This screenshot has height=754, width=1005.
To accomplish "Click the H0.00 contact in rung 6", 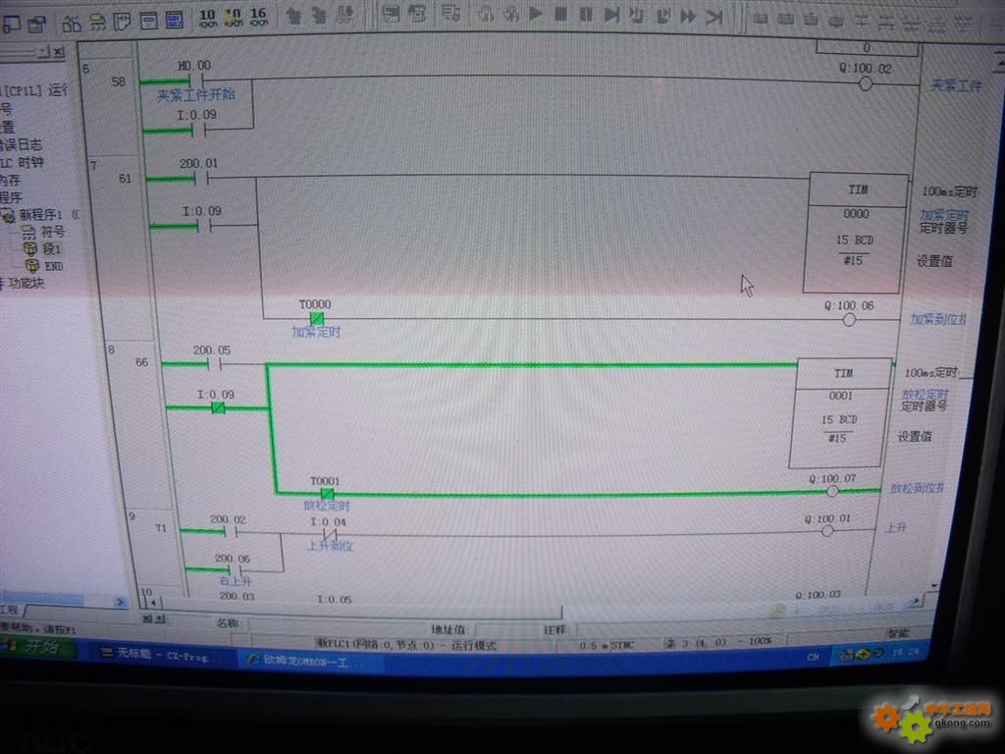I will (195, 81).
